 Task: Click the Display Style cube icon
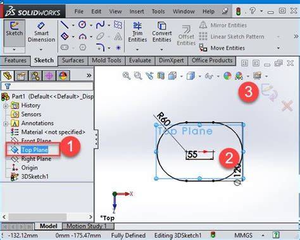tap(191, 76)
